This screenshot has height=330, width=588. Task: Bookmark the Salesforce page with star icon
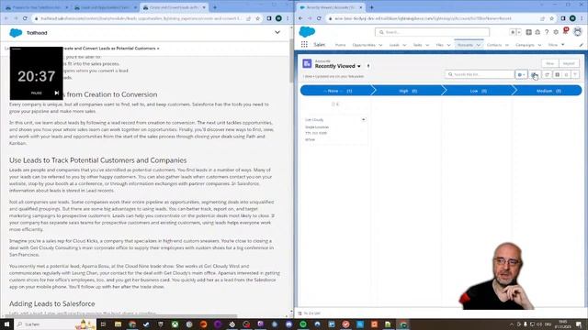tap(551, 18)
